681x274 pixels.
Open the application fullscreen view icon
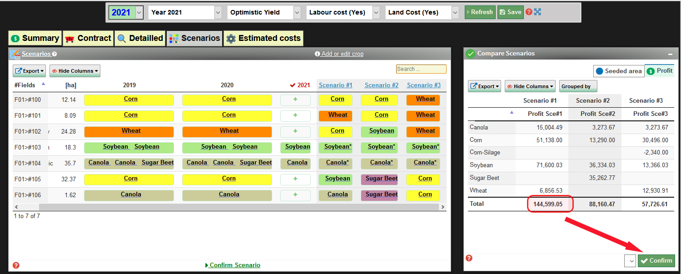pos(537,12)
